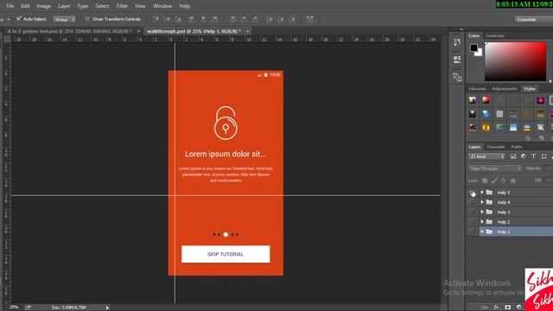Expand the Help 3 layer group
This screenshot has width=553, height=311.
point(482,212)
